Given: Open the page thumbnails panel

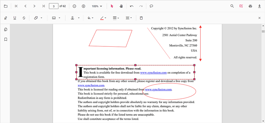Looking at the screenshot, I should click(x=6, y=30).
